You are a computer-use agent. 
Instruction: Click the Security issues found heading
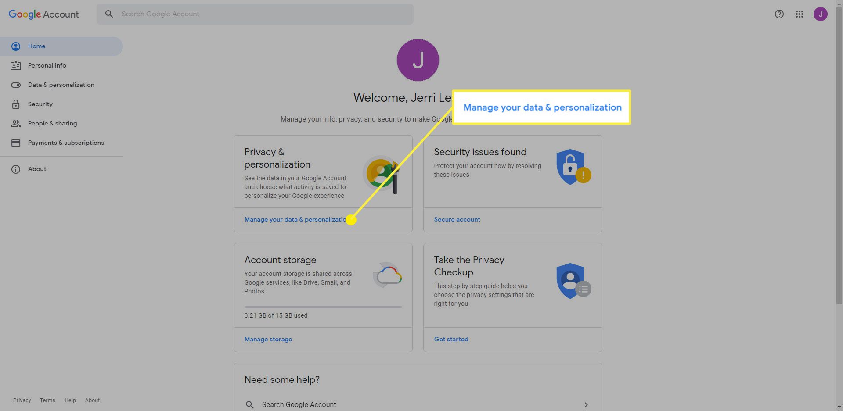click(x=480, y=152)
